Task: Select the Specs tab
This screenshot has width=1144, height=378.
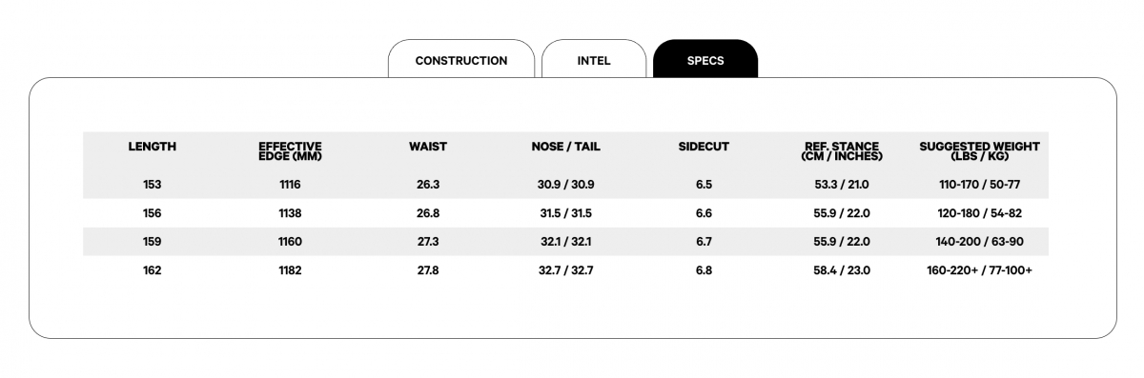Action: coord(705,60)
